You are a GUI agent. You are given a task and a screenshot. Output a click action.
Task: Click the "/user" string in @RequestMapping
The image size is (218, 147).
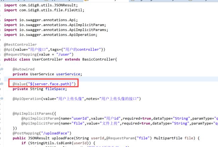(64, 55)
